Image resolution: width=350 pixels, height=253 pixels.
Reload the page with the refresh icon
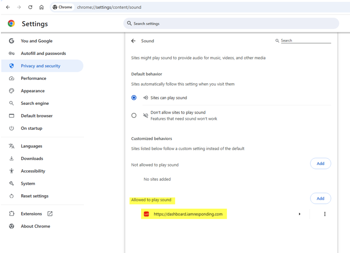pyautogui.click(x=30, y=7)
